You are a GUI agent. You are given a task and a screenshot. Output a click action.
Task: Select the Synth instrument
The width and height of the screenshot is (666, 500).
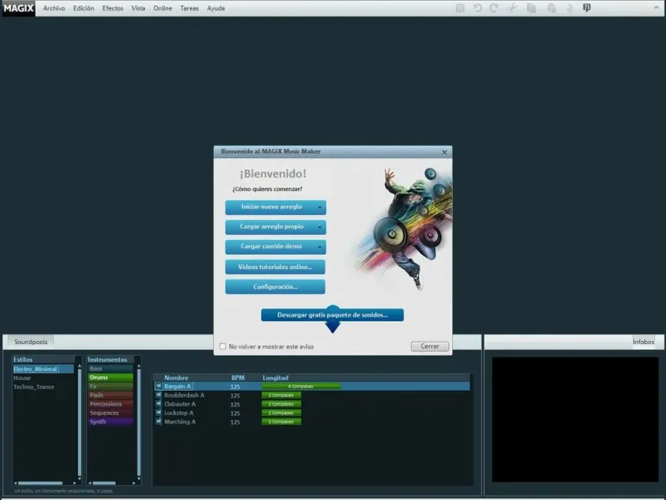click(111, 422)
